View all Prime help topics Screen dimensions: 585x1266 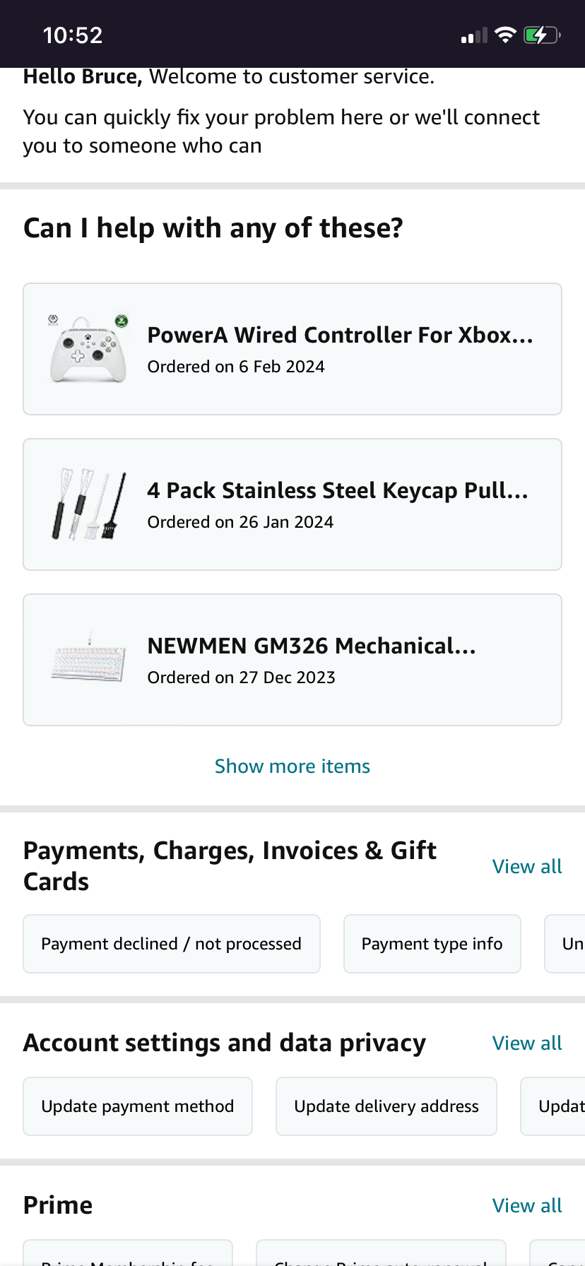(x=527, y=1206)
